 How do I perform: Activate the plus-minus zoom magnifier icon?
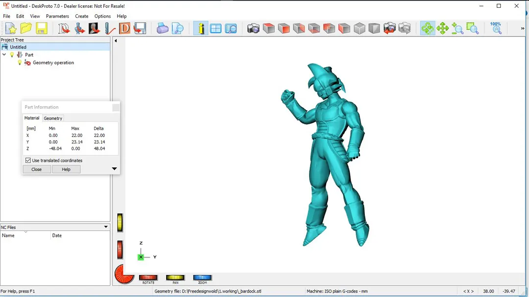pyautogui.click(x=457, y=28)
